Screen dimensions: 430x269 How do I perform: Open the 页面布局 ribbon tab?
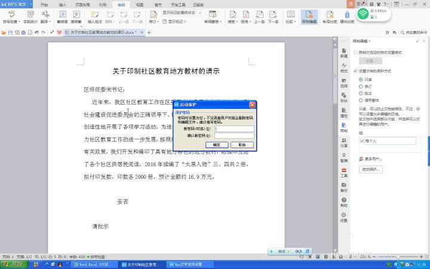82,4
